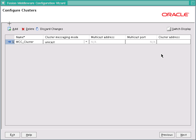The width and height of the screenshot is (196, 140).
Task: Click Discard Changes text
Action: point(51,29)
